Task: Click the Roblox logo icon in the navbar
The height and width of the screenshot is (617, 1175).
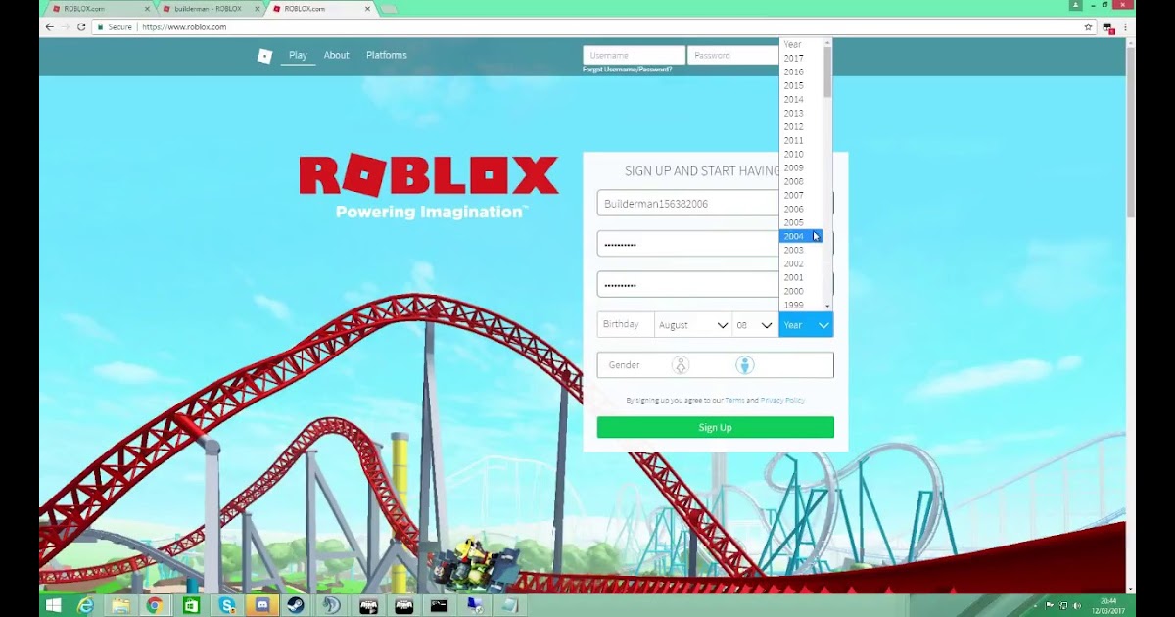Action: pos(264,56)
